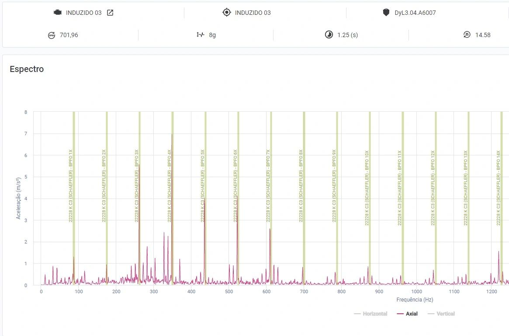Toggle the Vertical series in legend
Screen dimensions: 509x336
tap(441, 314)
